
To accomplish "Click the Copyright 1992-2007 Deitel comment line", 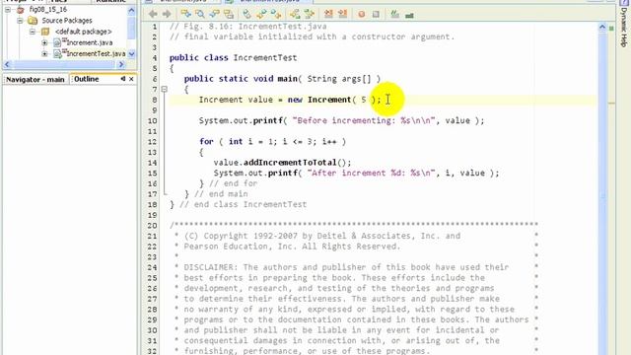I will coord(322,236).
